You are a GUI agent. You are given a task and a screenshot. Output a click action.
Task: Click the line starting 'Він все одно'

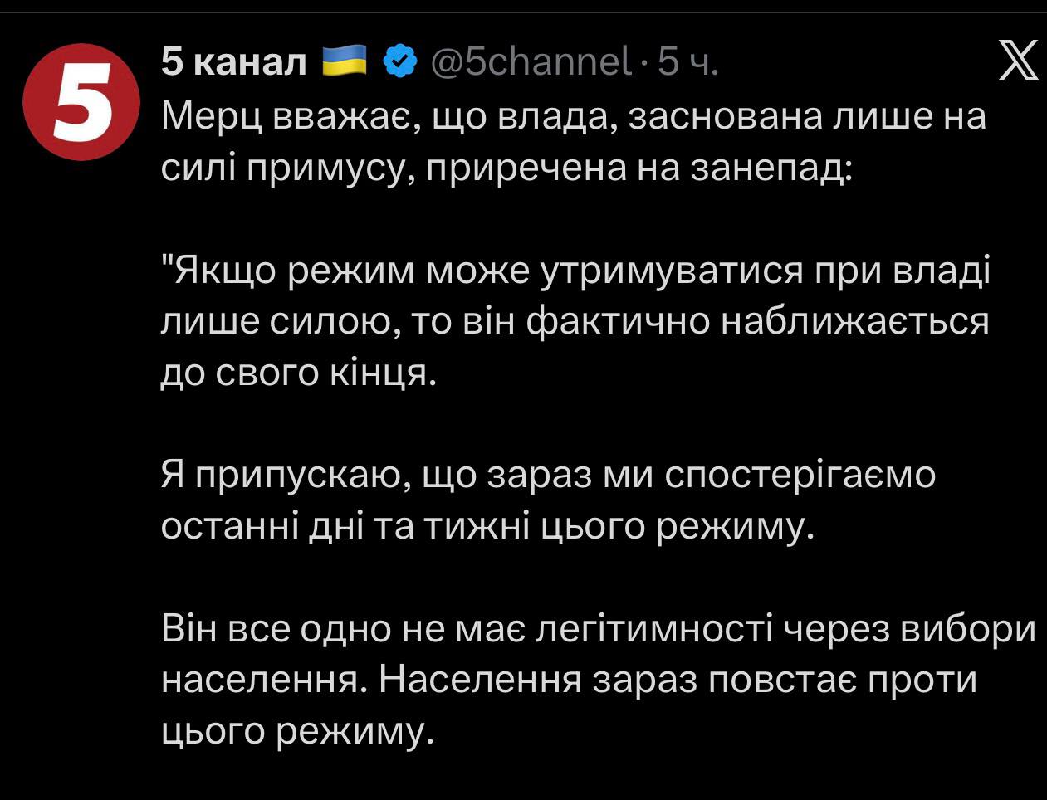598,629
